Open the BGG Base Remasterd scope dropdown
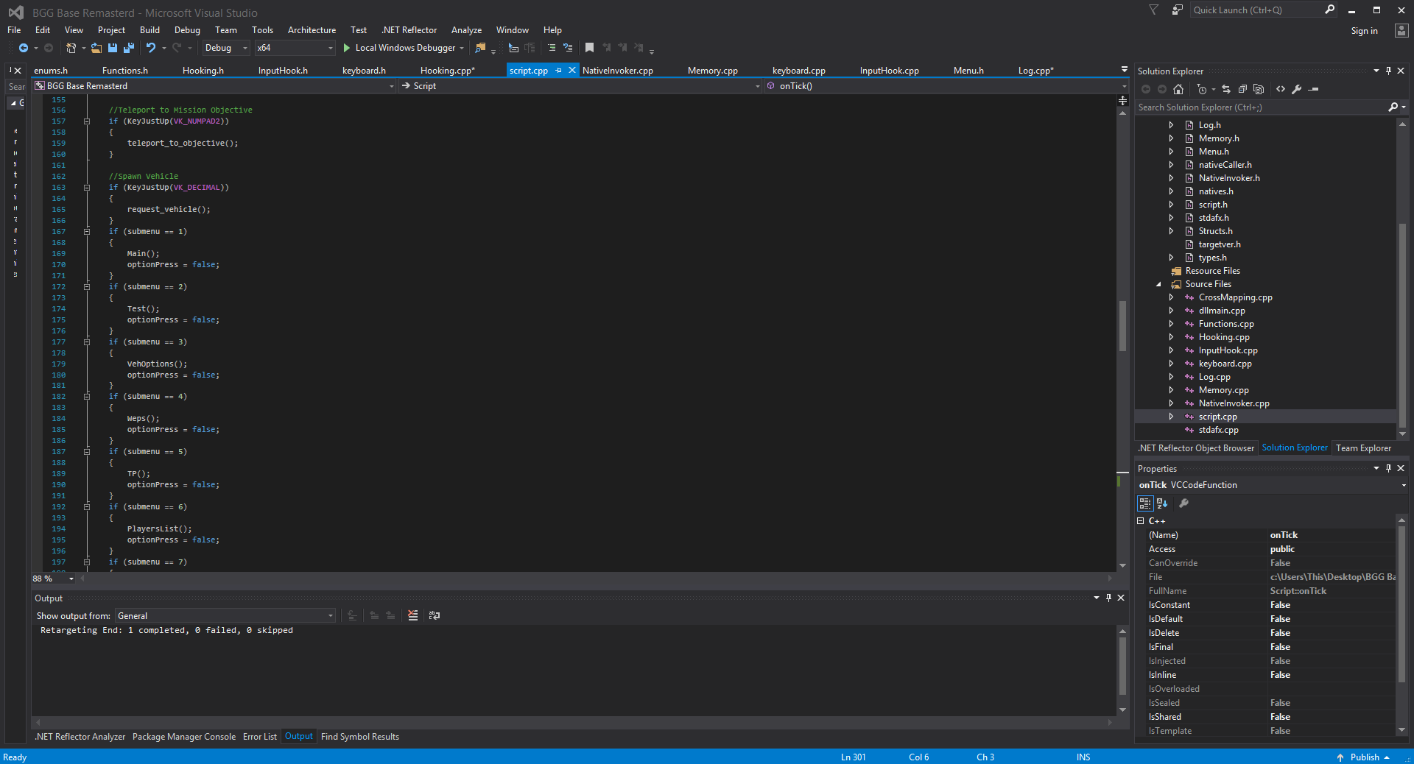Screen dimensions: 1414x764 point(214,86)
